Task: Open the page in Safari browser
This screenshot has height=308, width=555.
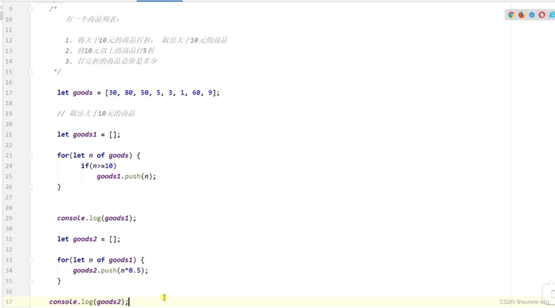Action: 531,15
